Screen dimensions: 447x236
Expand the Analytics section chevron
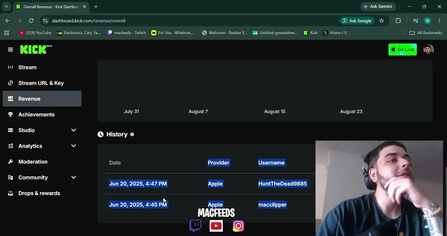[74, 146]
